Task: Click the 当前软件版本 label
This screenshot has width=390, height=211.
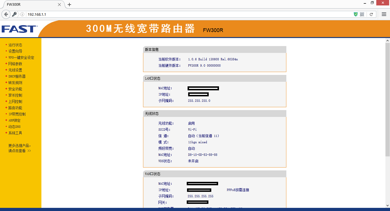Action: tap(170, 59)
